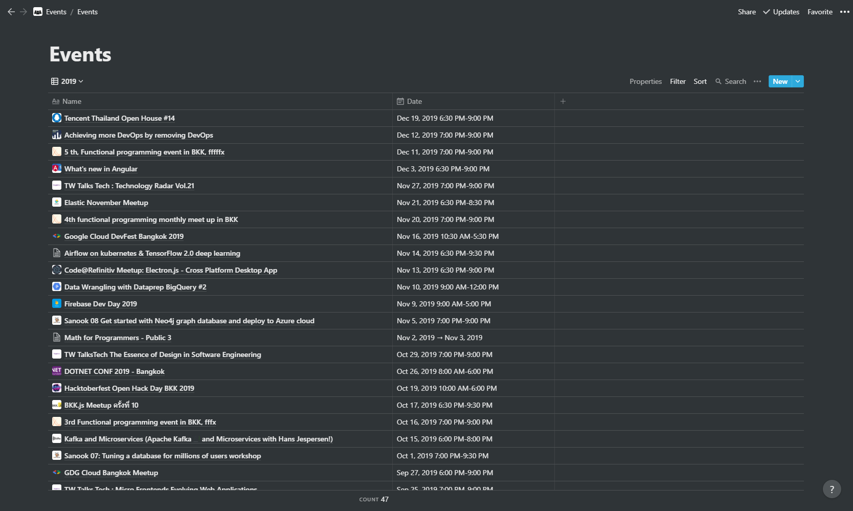
Task: Open the Properties menu
Action: [645, 81]
